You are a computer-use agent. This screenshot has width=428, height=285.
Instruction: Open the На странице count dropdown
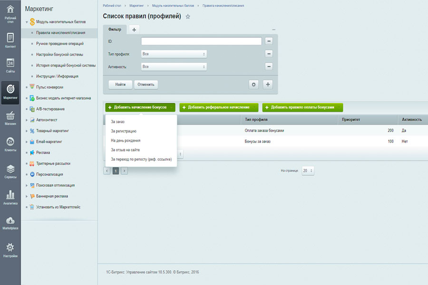308,171
